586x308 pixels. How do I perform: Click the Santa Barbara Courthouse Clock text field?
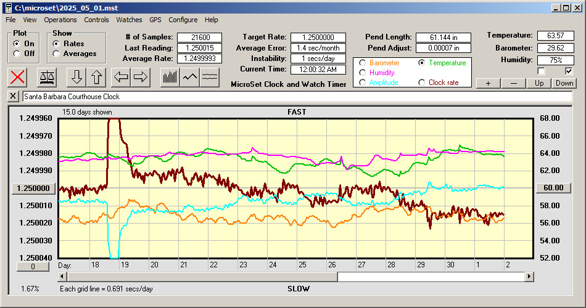[x=296, y=97]
